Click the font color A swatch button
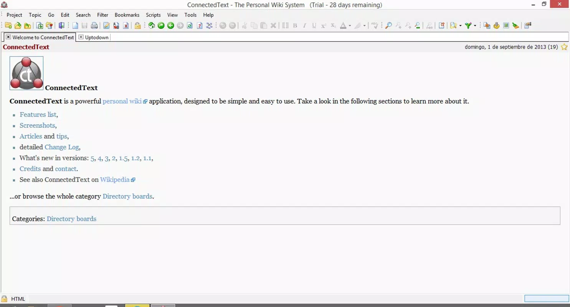The image size is (570, 307). coord(343,26)
